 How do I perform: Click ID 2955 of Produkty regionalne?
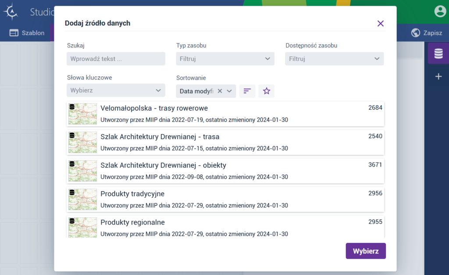click(375, 222)
